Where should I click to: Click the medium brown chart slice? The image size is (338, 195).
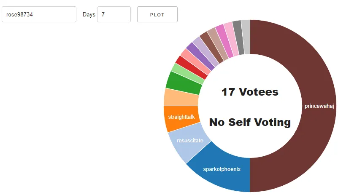click(212, 48)
